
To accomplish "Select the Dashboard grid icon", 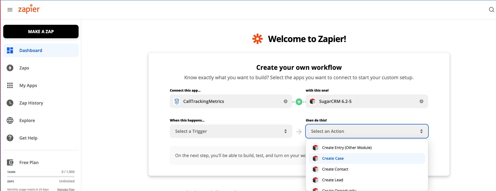I will [x=10, y=50].
